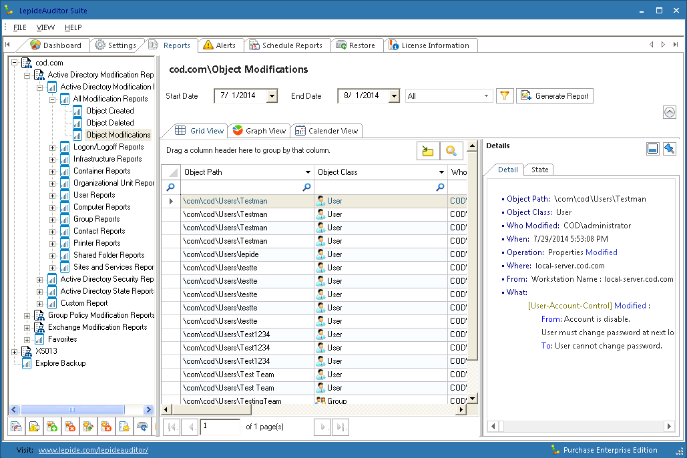The width and height of the screenshot is (687, 458).
Task: Expand the Logon/Logoff Reports node
Action: point(52,148)
